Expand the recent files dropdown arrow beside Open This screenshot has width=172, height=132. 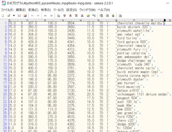pos(14,16)
